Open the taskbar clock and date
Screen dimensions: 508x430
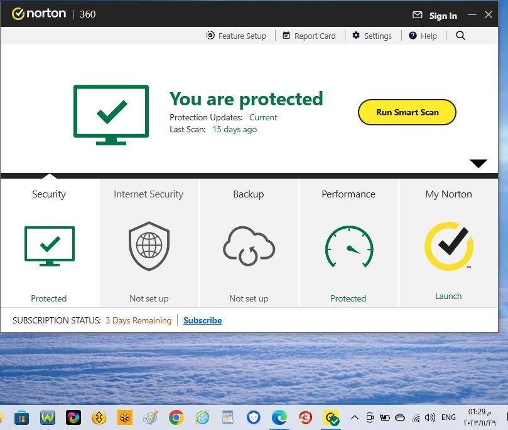coord(480,417)
